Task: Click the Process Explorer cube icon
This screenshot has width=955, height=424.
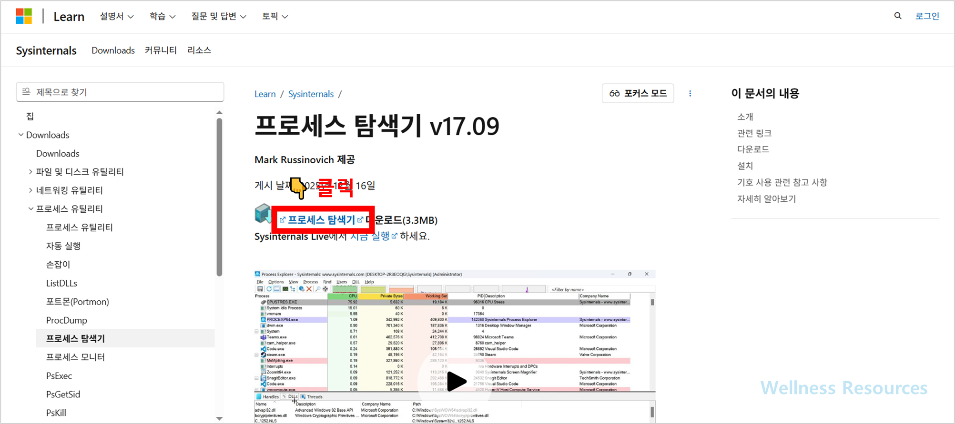Action: [x=263, y=214]
